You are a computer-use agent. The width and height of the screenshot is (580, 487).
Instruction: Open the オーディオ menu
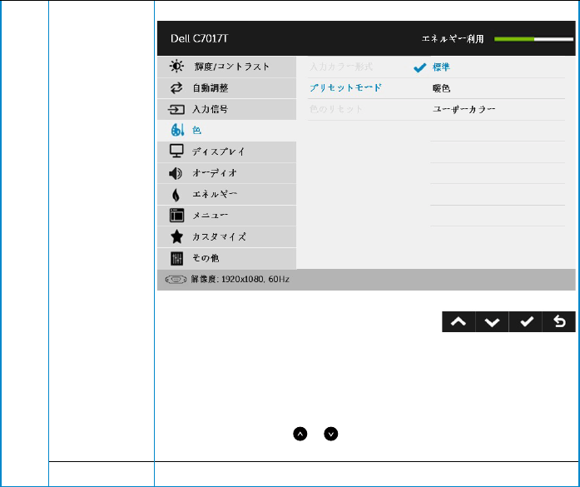226,173
